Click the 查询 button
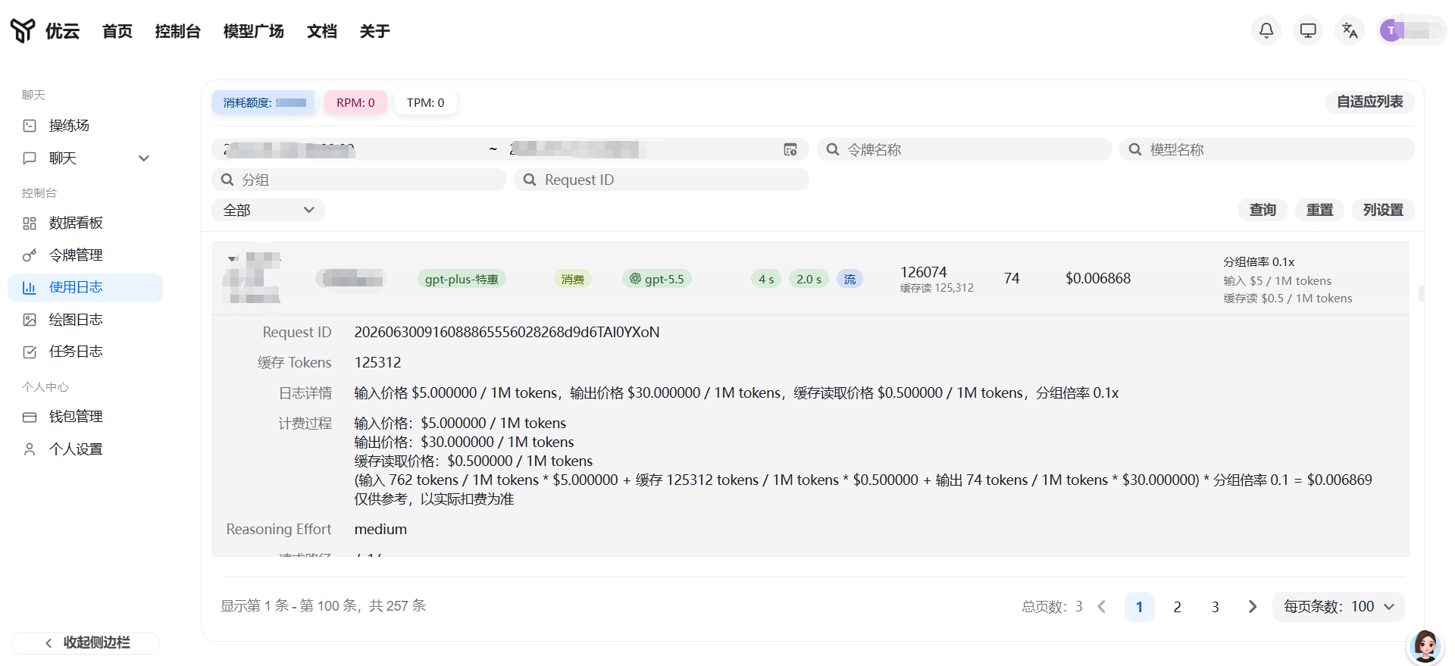Screen dimensions: 1455x666 [1263, 210]
